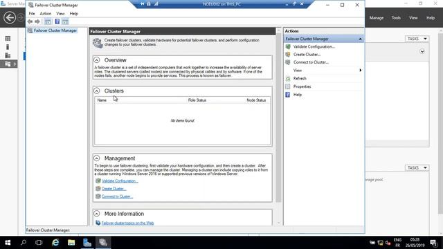Click the All Servers icon in Server Manager sidebar
Image resolution: width=443 pixels, height=249 pixels.
click(8, 55)
